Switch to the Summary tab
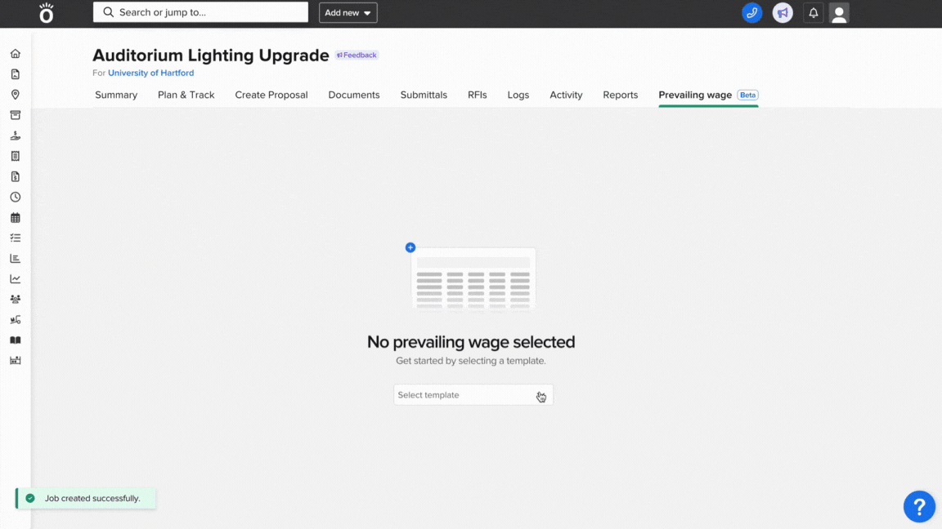This screenshot has width=942, height=529. (x=116, y=95)
